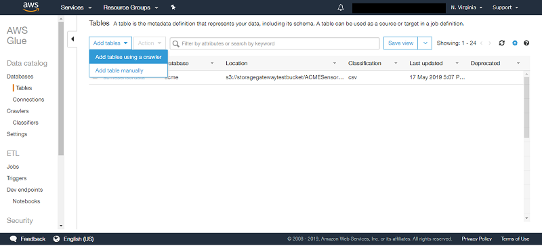
Task: Click the Deprecated column header
Action: coord(485,63)
